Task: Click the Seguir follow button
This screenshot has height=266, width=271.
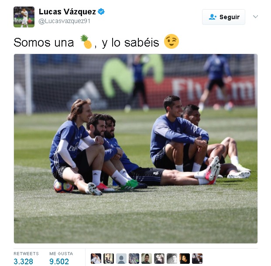Action: (x=223, y=17)
